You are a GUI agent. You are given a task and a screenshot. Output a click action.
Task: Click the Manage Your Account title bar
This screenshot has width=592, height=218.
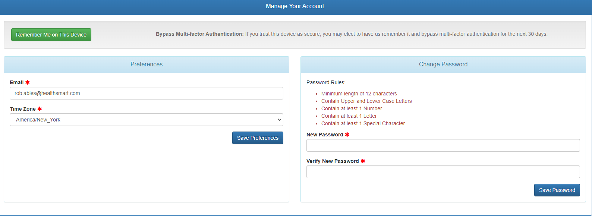295,6
